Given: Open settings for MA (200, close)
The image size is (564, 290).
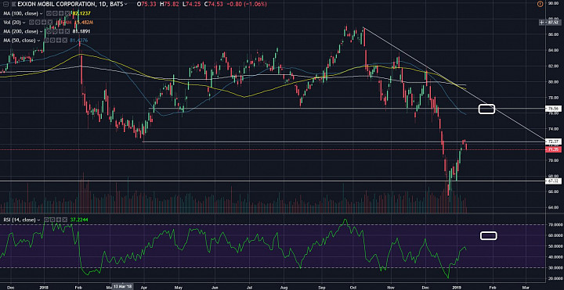Looking at the screenshot, I should point(55,31).
